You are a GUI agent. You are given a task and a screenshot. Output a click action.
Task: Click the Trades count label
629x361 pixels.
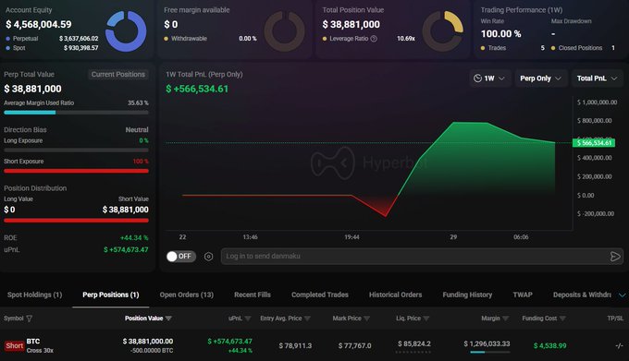pos(497,48)
